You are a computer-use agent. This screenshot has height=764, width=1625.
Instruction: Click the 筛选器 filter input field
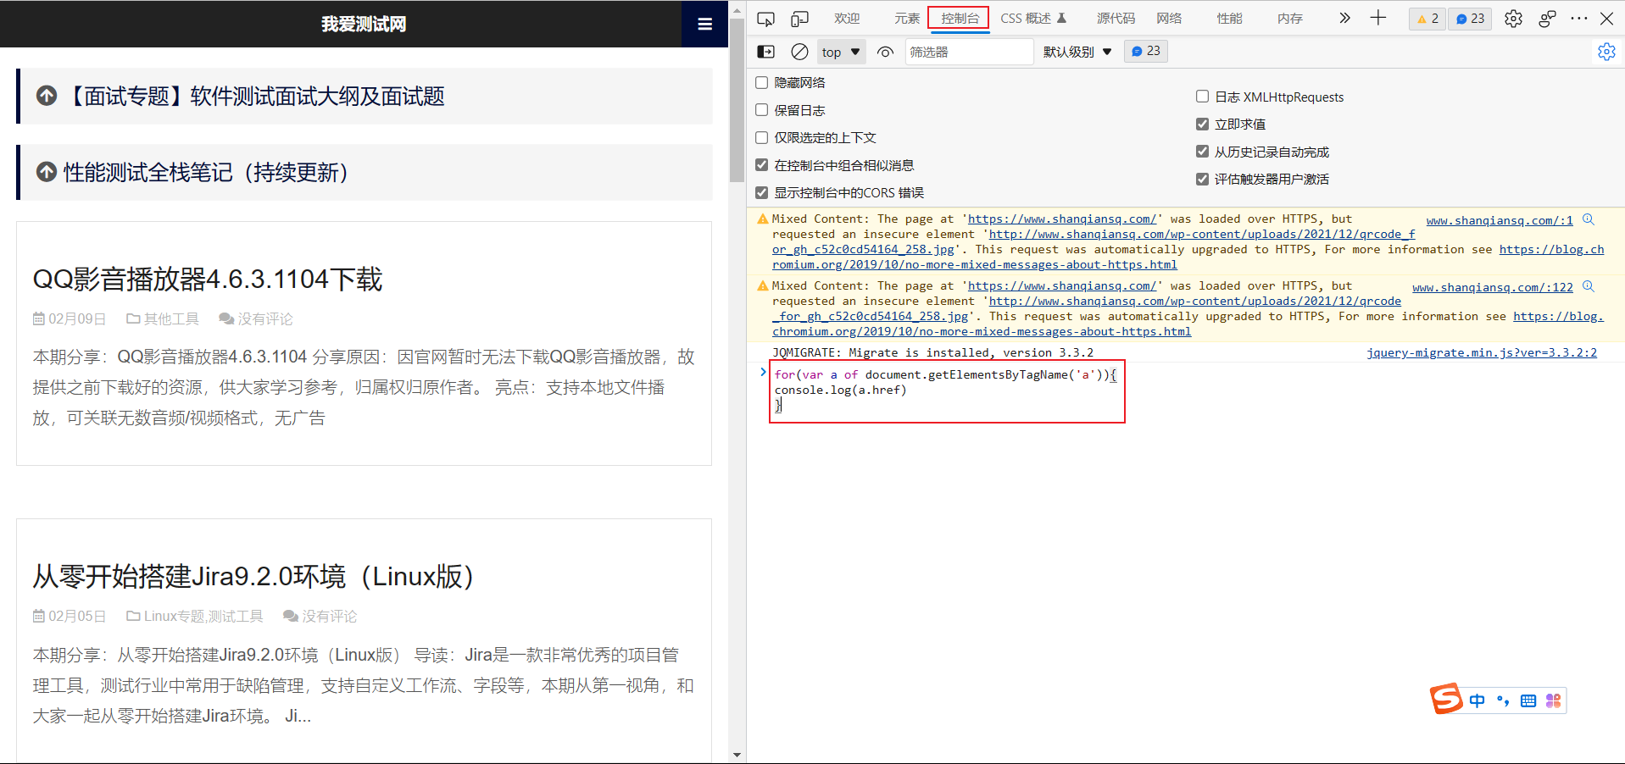click(x=968, y=52)
